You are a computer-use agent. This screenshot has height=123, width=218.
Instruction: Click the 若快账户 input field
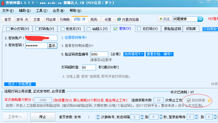coord(41,38)
